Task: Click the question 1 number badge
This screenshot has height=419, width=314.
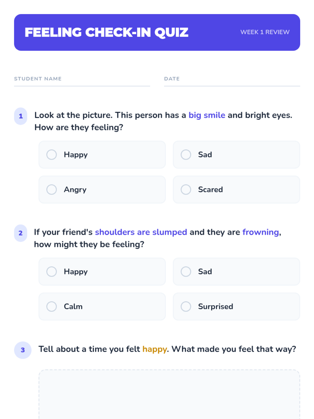Action: (21, 116)
